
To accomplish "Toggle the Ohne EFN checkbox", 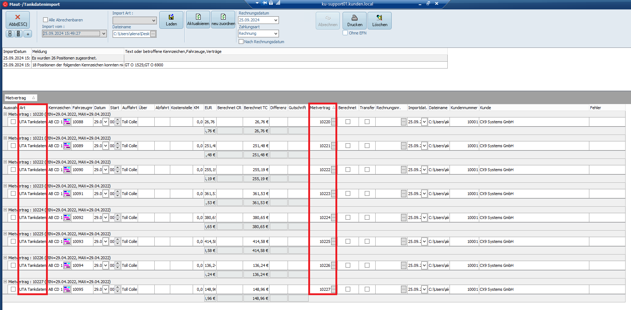I will click(346, 33).
